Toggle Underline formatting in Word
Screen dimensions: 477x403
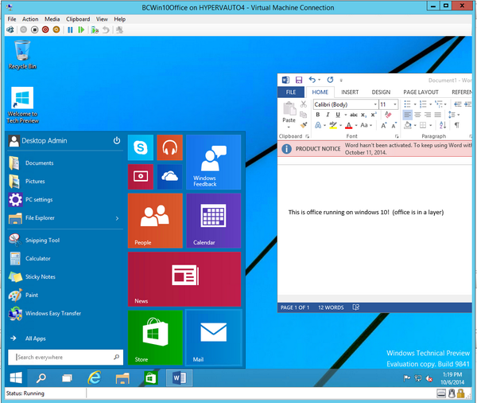(338, 115)
